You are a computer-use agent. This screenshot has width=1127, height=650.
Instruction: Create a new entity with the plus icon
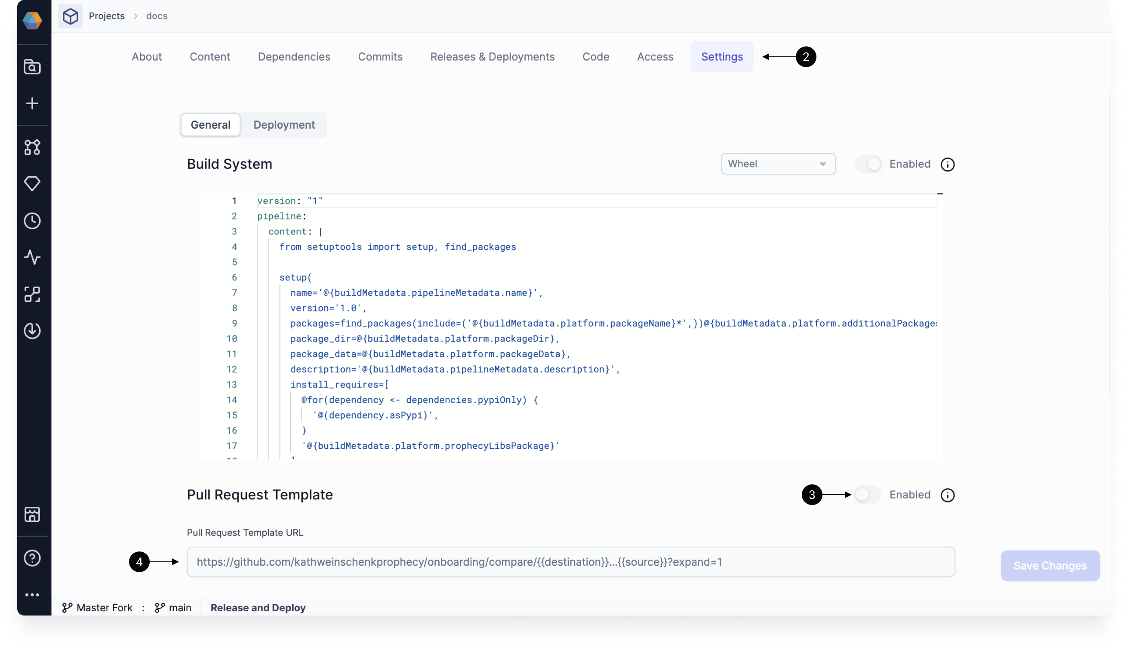pos(33,104)
